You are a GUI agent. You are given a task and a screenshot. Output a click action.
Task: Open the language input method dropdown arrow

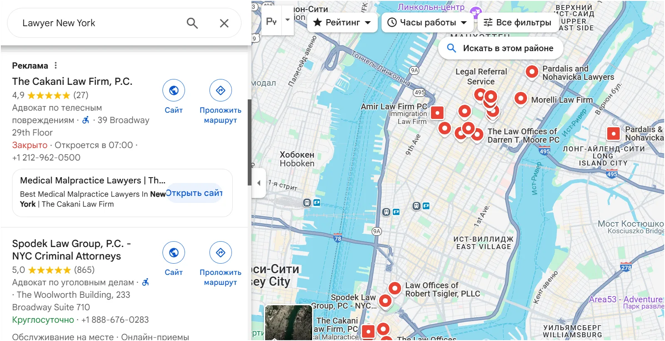[288, 20]
